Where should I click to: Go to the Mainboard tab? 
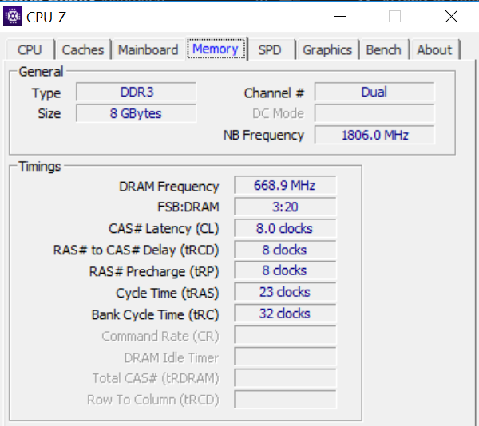(x=148, y=49)
